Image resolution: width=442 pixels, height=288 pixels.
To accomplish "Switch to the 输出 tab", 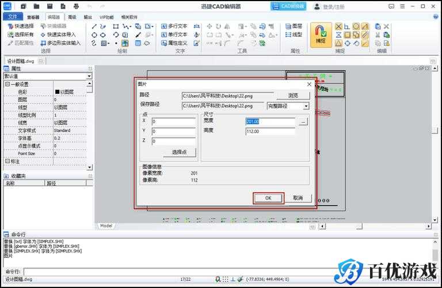I will (87, 17).
